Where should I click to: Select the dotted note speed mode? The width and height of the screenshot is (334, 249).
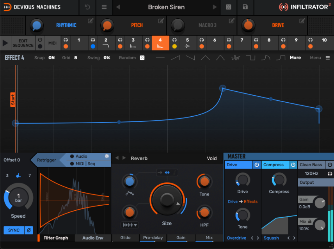pyautogui.click(x=18, y=175)
